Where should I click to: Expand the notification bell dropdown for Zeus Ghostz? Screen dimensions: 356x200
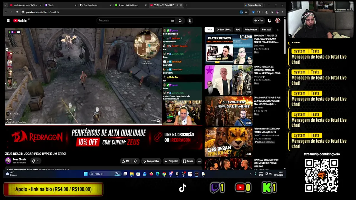(x=36, y=161)
